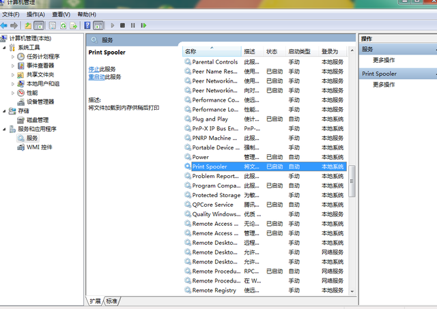Click the properties toolbar icon
Image resolution: width=437 pixels, height=309 pixels.
pos(53,26)
